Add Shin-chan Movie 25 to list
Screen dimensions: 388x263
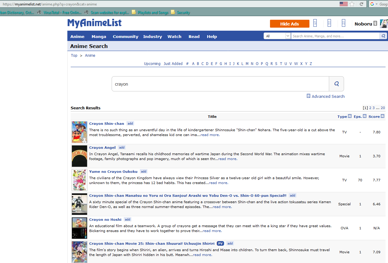tap(230, 244)
